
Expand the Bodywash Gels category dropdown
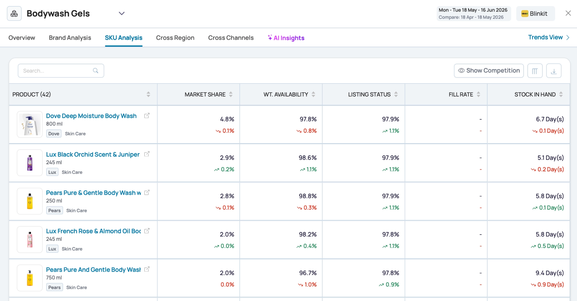click(x=122, y=14)
